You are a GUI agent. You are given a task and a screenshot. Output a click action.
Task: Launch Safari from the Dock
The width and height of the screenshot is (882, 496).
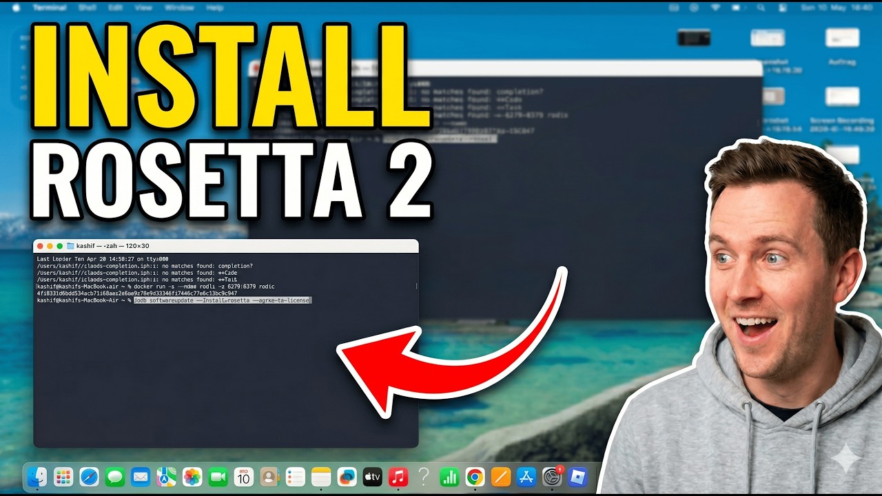[90, 476]
